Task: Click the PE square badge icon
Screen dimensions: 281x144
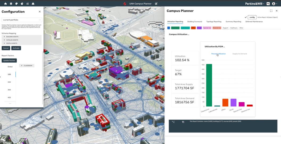Action: coord(268,3)
